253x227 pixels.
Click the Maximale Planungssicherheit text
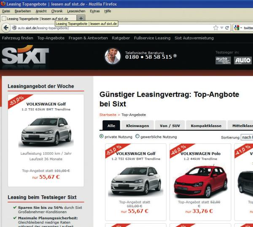(x=48, y=218)
